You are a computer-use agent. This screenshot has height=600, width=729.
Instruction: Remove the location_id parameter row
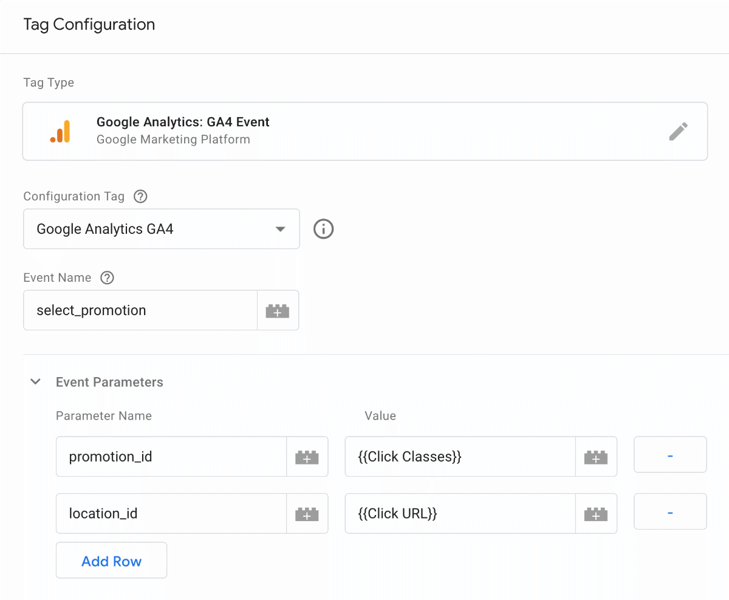click(x=670, y=512)
